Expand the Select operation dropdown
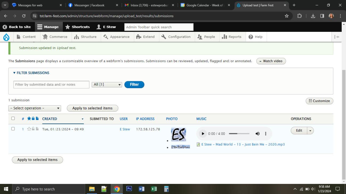The image size is (346, 194). [x=35, y=108]
